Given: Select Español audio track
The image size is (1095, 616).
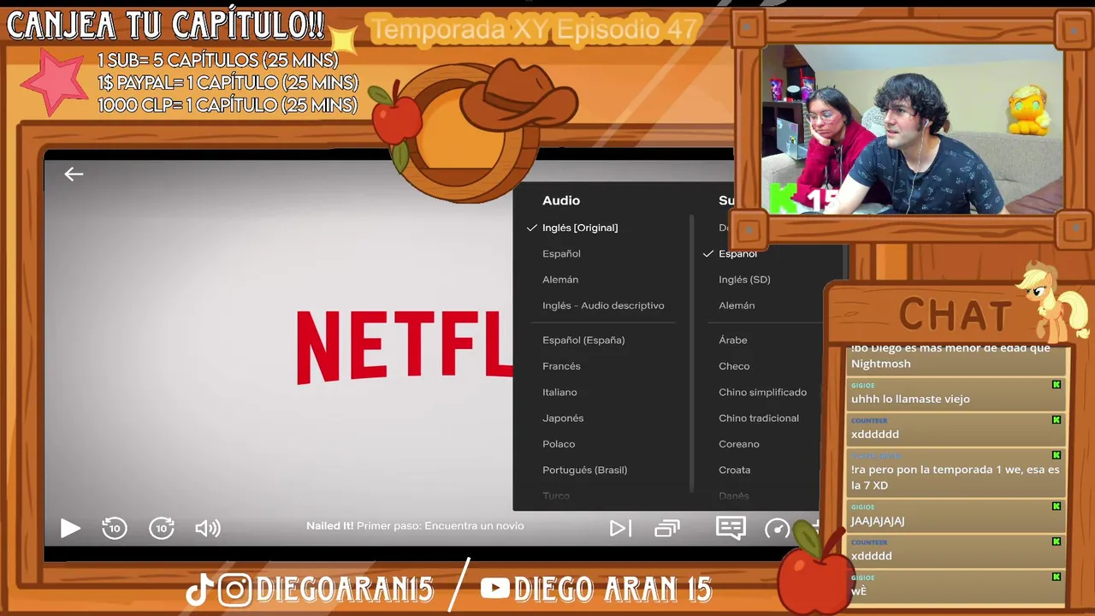Looking at the screenshot, I should 561,253.
